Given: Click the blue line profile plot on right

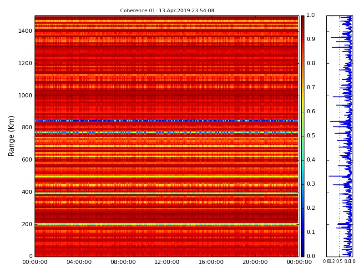Looking at the screenshot, I should 347,136.
